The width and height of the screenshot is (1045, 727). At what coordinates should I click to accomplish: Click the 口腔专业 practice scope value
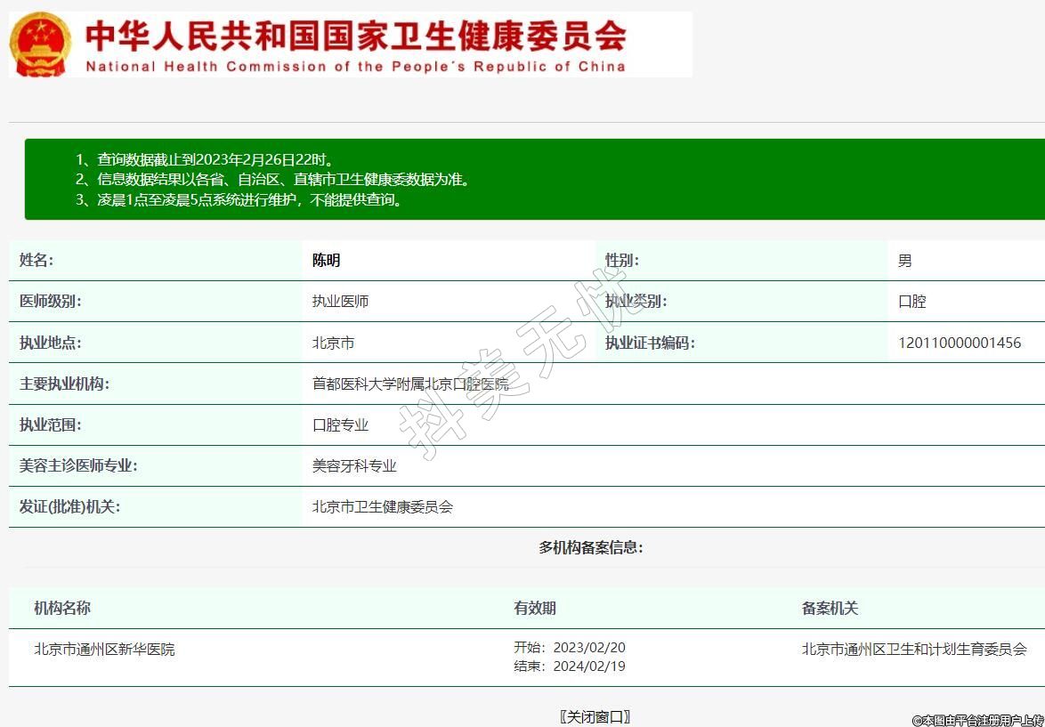340,425
